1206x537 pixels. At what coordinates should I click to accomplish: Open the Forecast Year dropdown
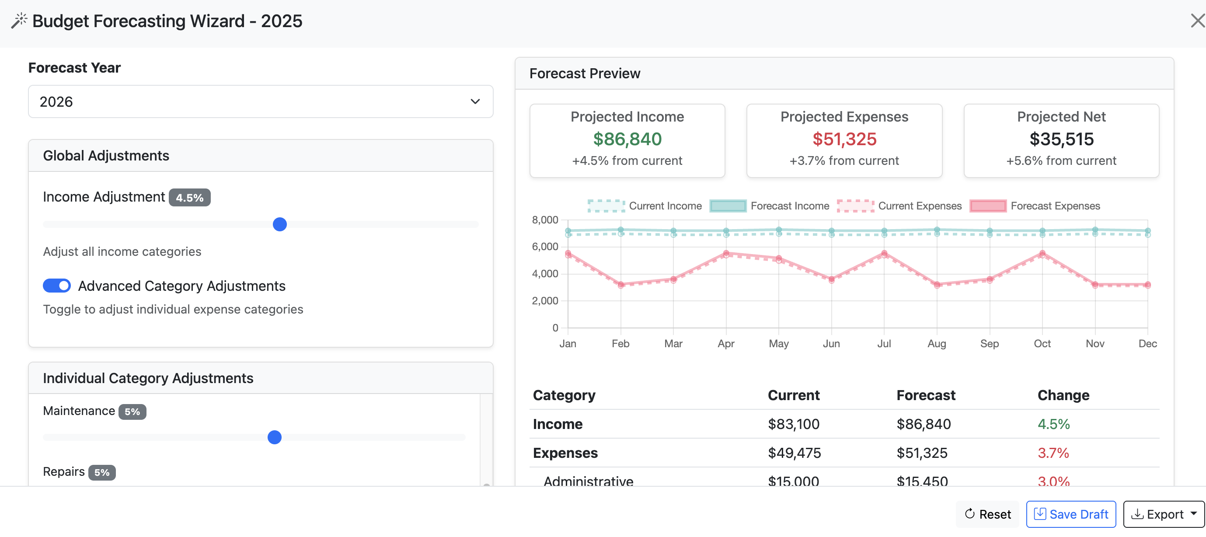(x=260, y=101)
